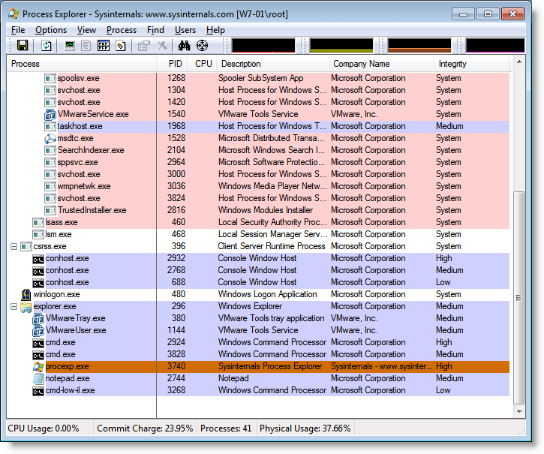Viewport: 544px width, 454px height.
Task: Click the Find binoculars toolbar icon
Action: coord(185,46)
